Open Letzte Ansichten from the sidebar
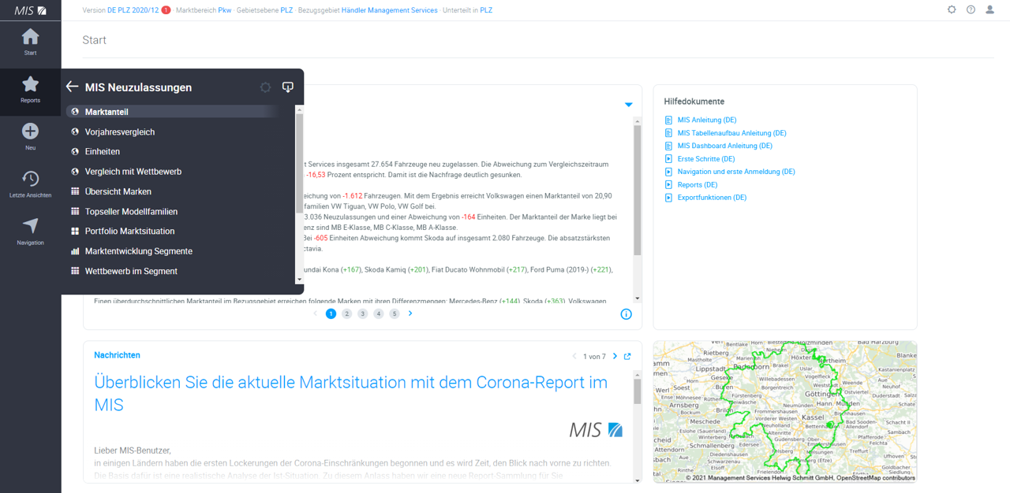The width and height of the screenshot is (1010, 493). [x=30, y=180]
